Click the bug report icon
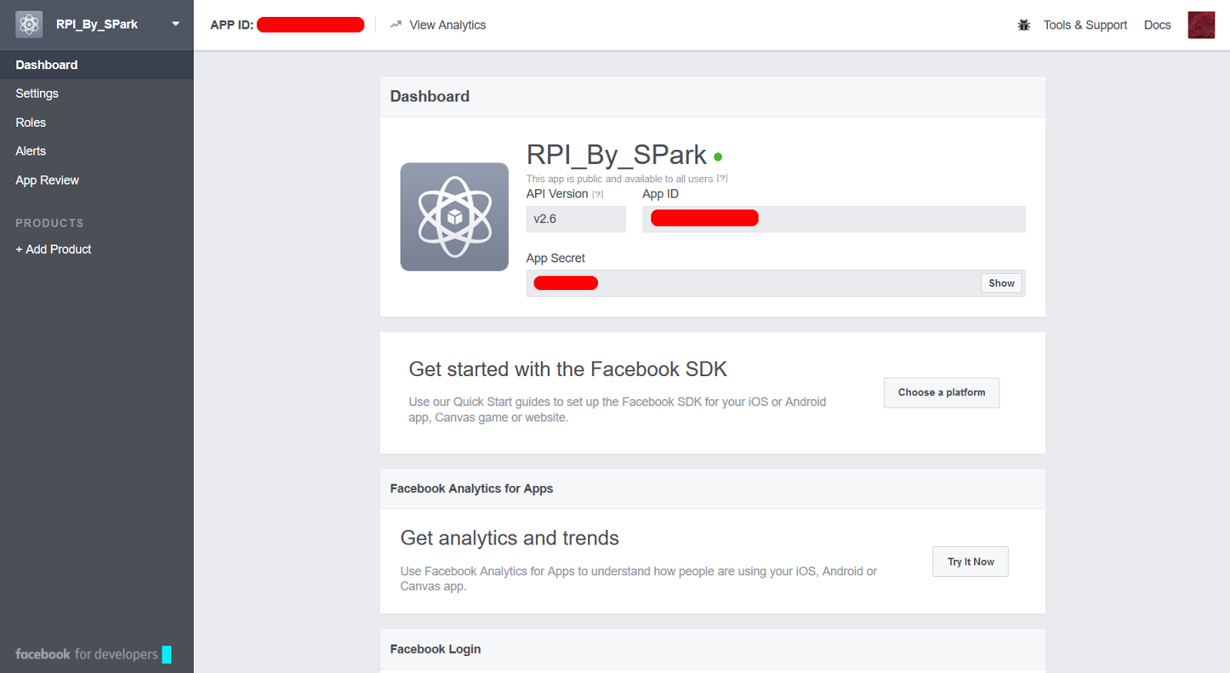 (x=1024, y=25)
